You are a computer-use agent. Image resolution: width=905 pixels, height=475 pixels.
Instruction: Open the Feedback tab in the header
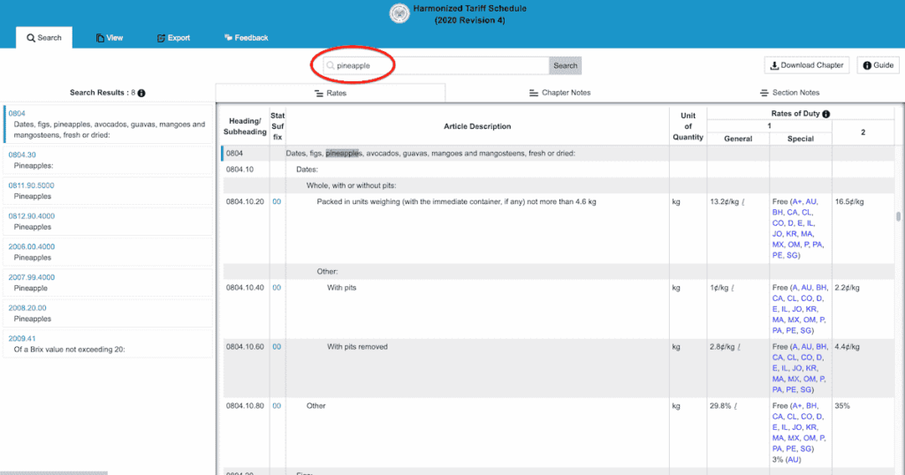[x=246, y=37]
